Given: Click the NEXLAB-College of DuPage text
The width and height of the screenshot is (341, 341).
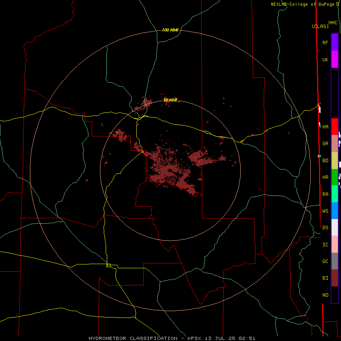Looking at the screenshot, I should point(303,4).
